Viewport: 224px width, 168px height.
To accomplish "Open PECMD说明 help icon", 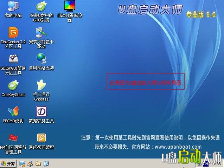I will pos(13,111).
